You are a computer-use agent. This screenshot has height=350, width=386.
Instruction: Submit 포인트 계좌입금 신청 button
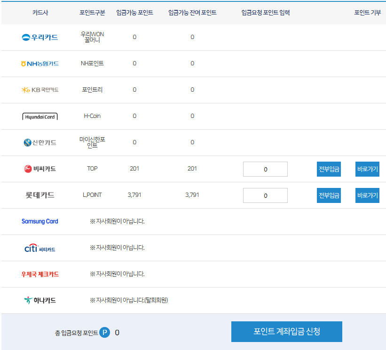pos(286,332)
